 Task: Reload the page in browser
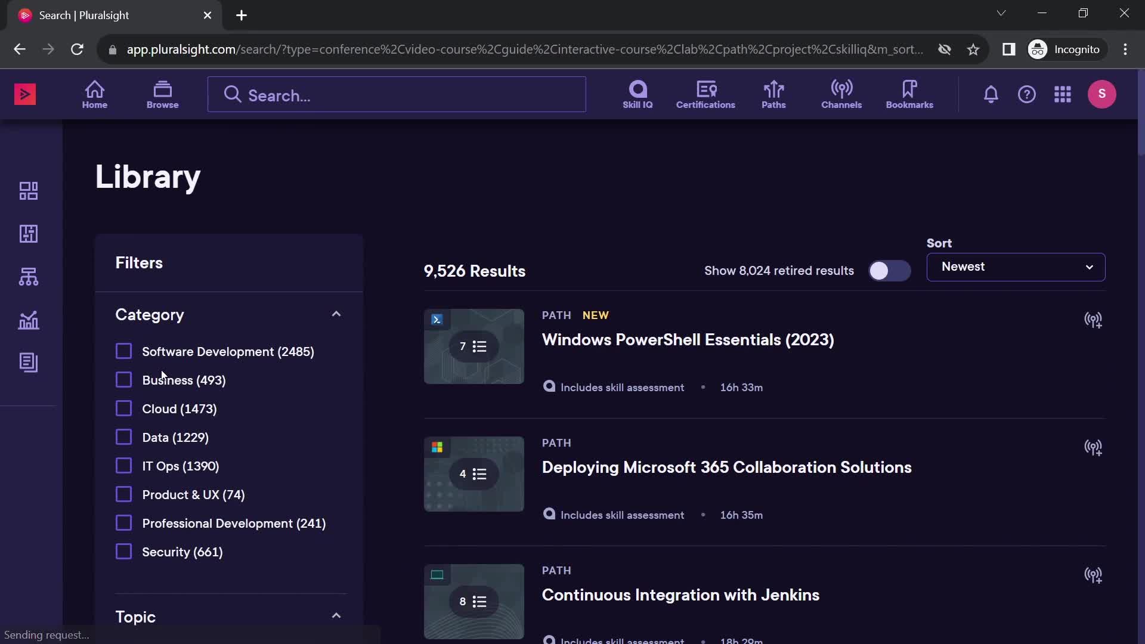[x=77, y=49]
